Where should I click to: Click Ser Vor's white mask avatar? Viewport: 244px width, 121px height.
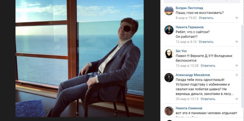coord(169,54)
